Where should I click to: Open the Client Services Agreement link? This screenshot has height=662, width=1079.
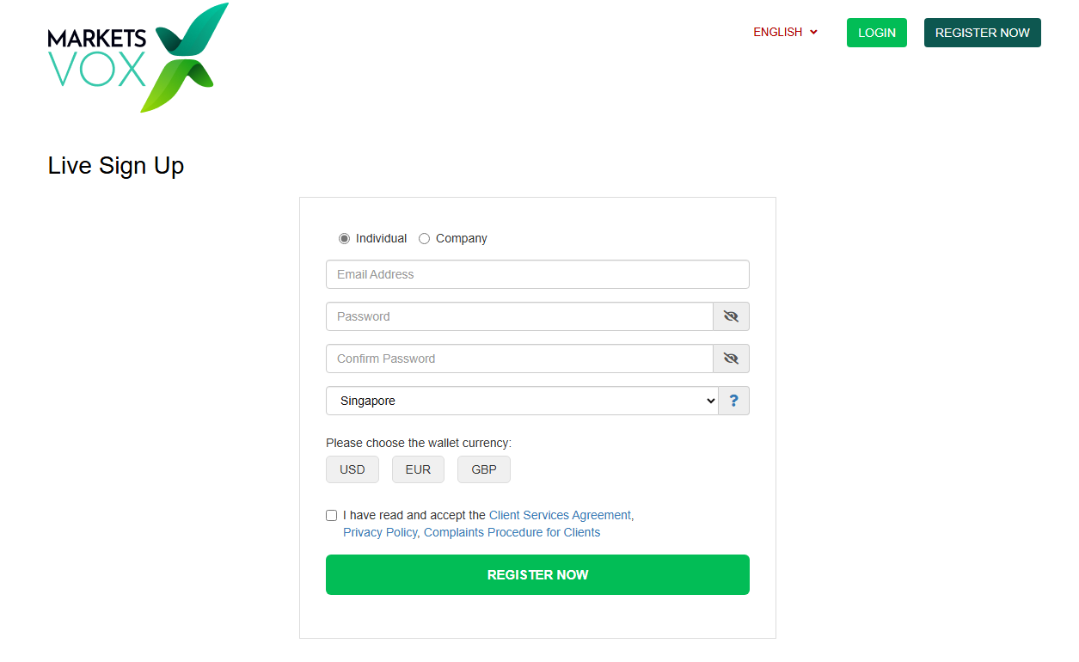[x=560, y=515]
